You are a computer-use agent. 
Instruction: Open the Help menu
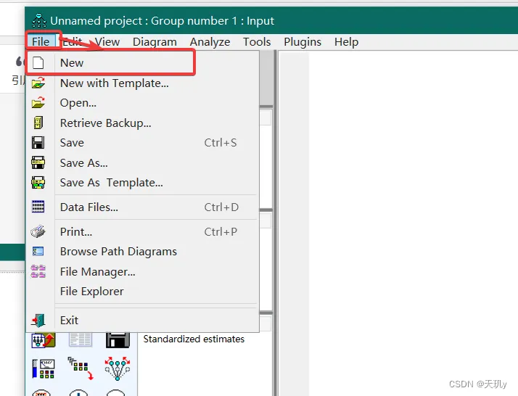tap(346, 42)
